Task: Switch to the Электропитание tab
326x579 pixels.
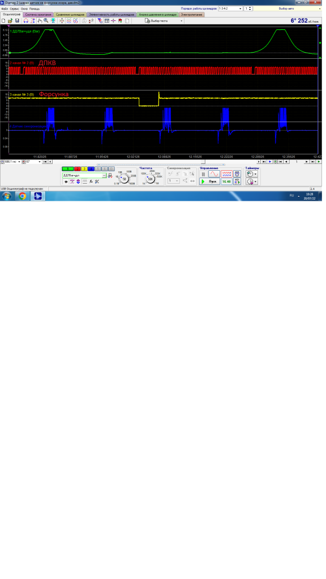Action: (192, 15)
